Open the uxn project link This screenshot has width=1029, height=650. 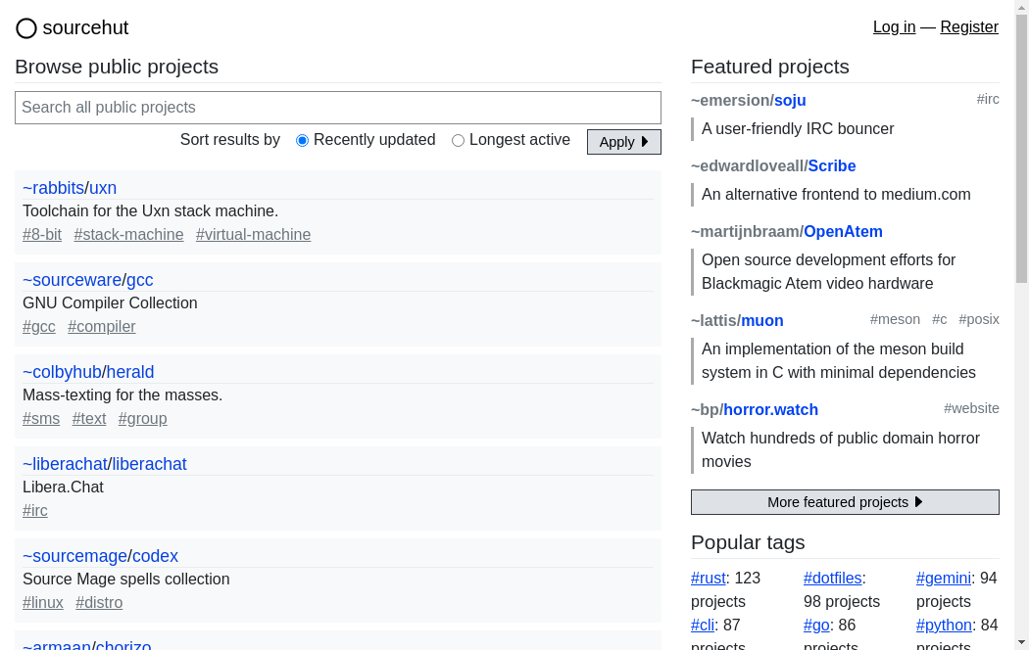103,188
